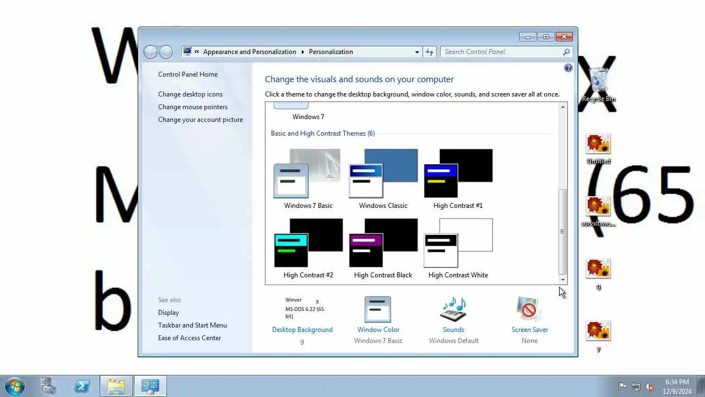Open Server Manager on the taskbar
The image size is (705, 397).
click(x=48, y=386)
